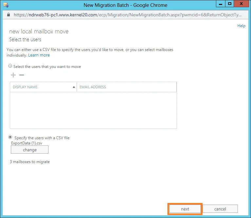Image resolution: width=251 pixels, height=218 pixels.
Task: Click the 'new local mailbox move' heading
Action: 39,31
